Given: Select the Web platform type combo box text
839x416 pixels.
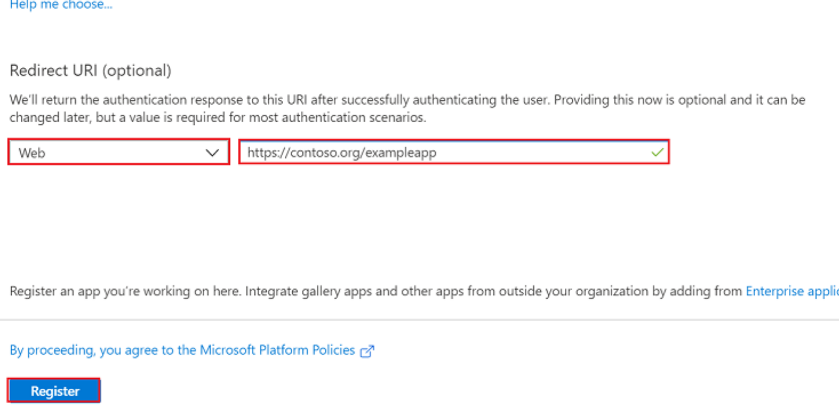Looking at the screenshot, I should (x=33, y=153).
